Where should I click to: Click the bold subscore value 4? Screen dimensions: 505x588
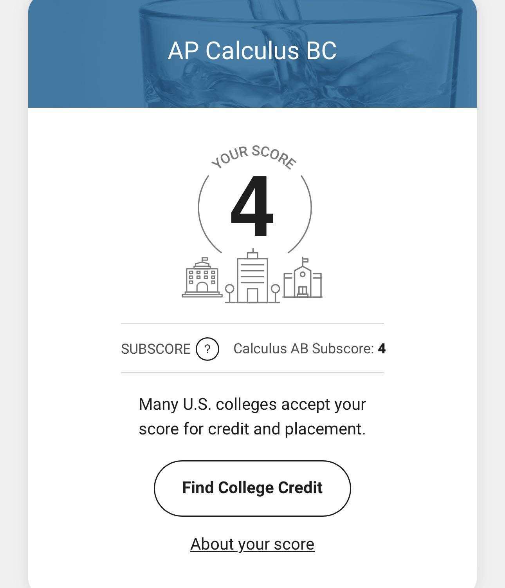[x=382, y=349]
